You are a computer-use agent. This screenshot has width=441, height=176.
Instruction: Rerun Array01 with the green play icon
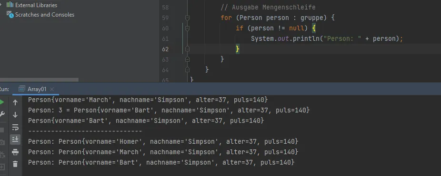1,102
